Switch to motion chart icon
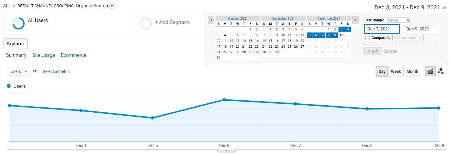Viewport: 452px width, 156px height. (x=441, y=71)
